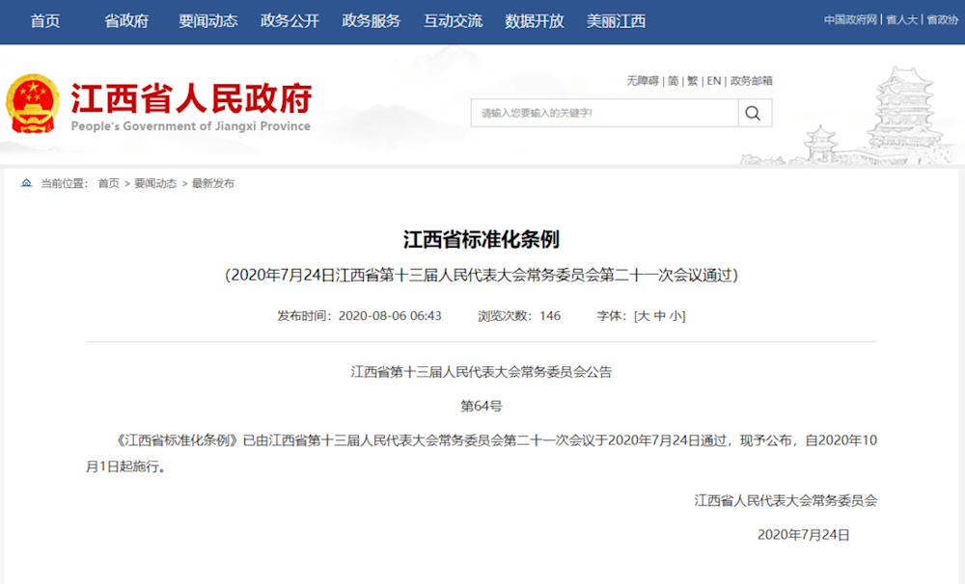
Task: Click the view count 146
Action: 550,316
